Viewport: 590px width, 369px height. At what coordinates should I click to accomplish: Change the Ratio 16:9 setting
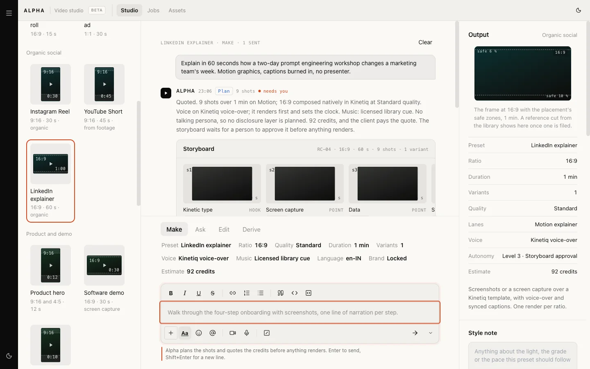pyautogui.click(x=253, y=245)
